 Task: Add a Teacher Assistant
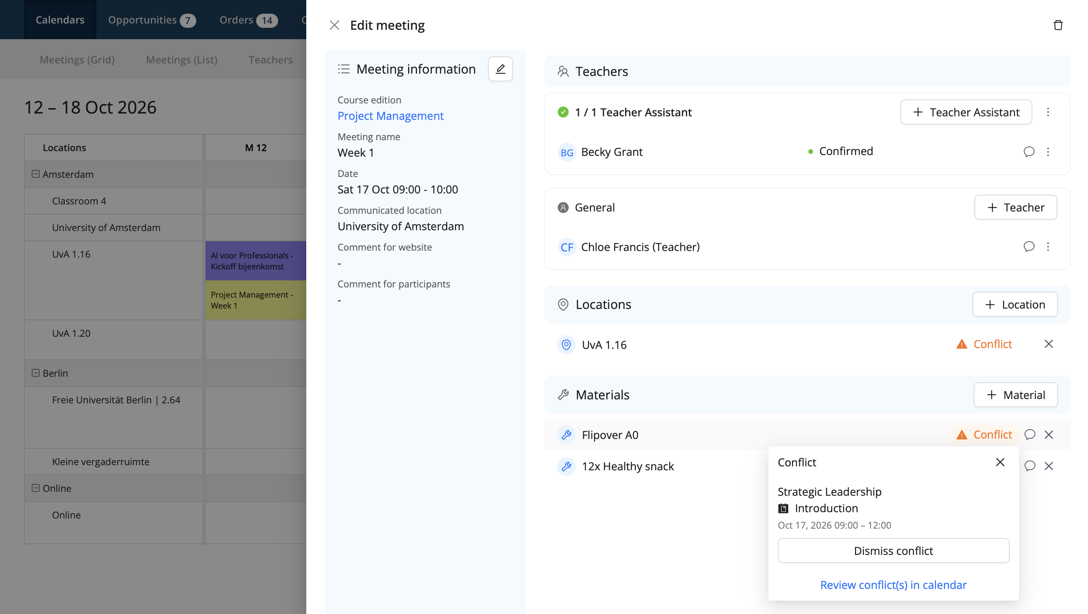(965, 112)
